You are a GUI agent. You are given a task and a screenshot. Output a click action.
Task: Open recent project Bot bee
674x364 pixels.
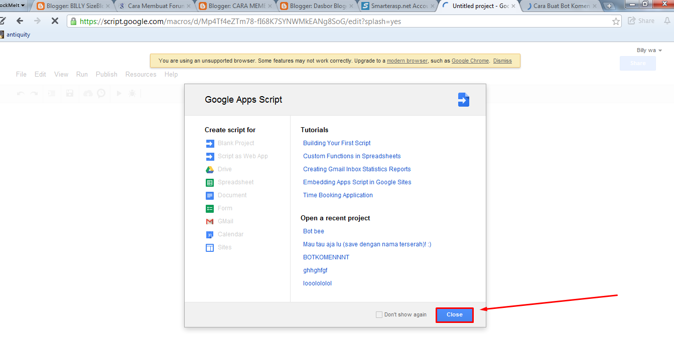[314, 231]
